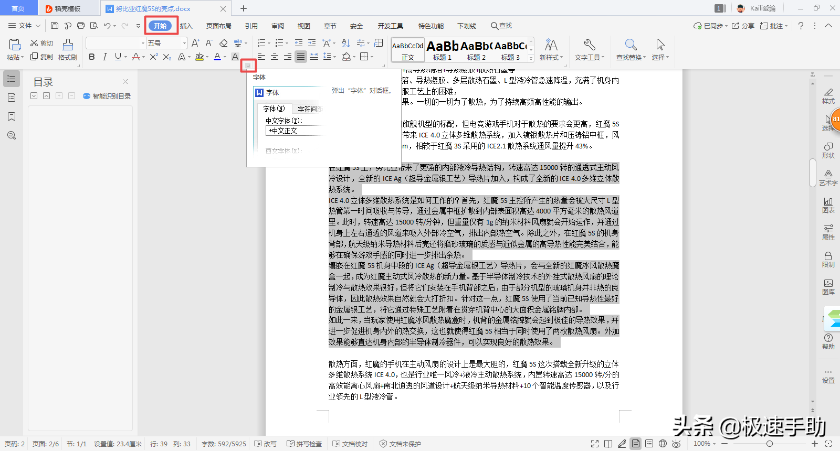The width and height of the screenshot is (840, 451).
Task: Enable eye-protection mode in the status bar
Action: pos(677,444)
